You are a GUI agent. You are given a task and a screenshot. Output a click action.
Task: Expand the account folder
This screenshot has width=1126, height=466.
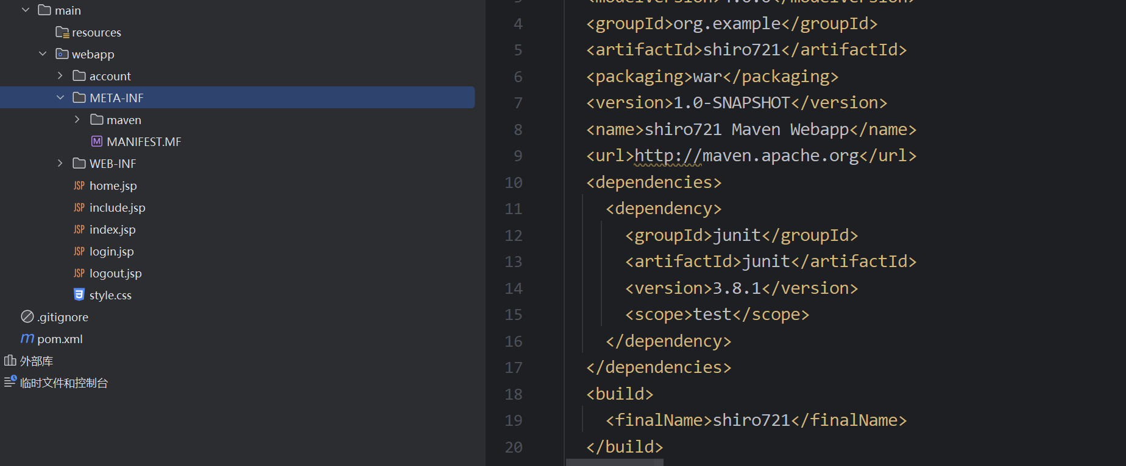[60, 76]
